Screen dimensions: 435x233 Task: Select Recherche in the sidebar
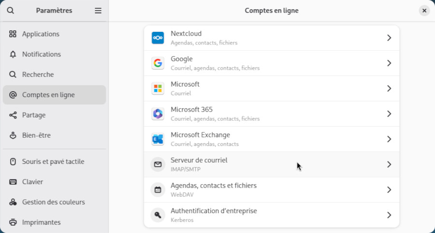[54, 74]
